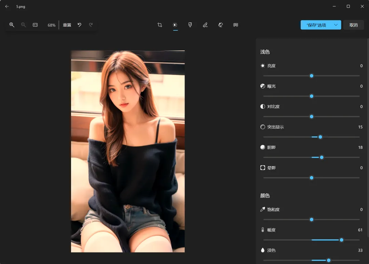Click the back arrow next to 5.png
Viewport: 369px width, 264px height.
(7, 6)
